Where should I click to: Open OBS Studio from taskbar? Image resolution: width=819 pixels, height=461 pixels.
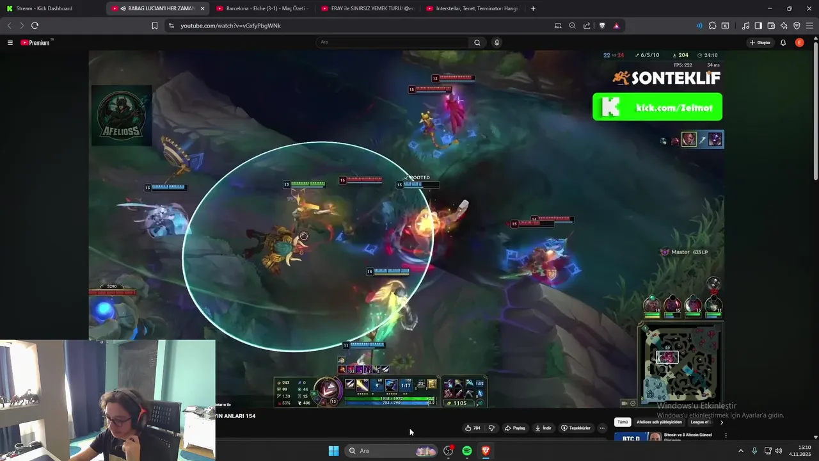[448, 451]
